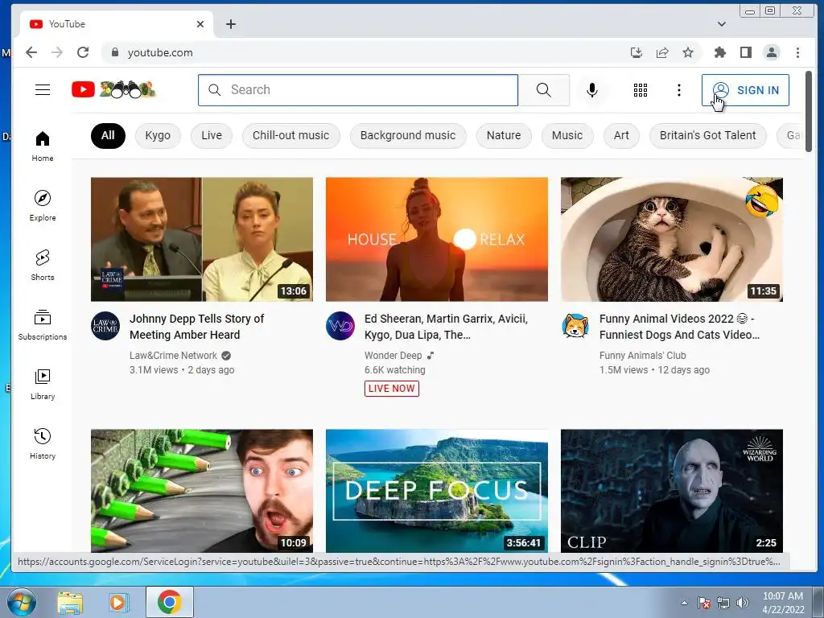Click Wonder Deep channel name
The height and width of the screenshot is (618, 824).
point(393,355)
